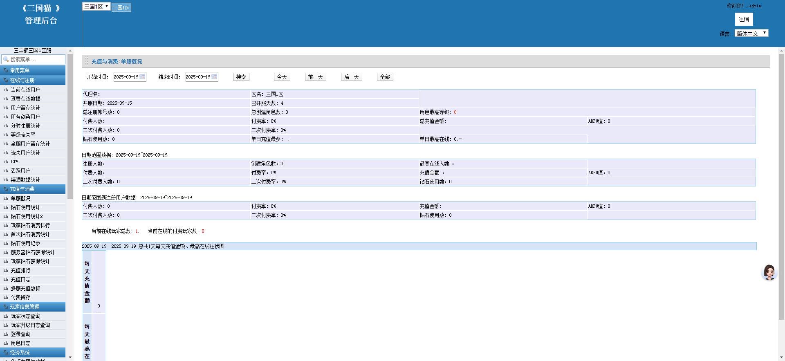Click the customer service avatar icon
The image size is (785, 361).
click(x=769, y=272)
